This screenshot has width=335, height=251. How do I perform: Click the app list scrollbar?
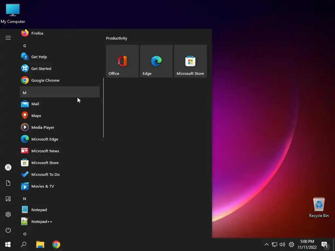[x=103, y=108]
